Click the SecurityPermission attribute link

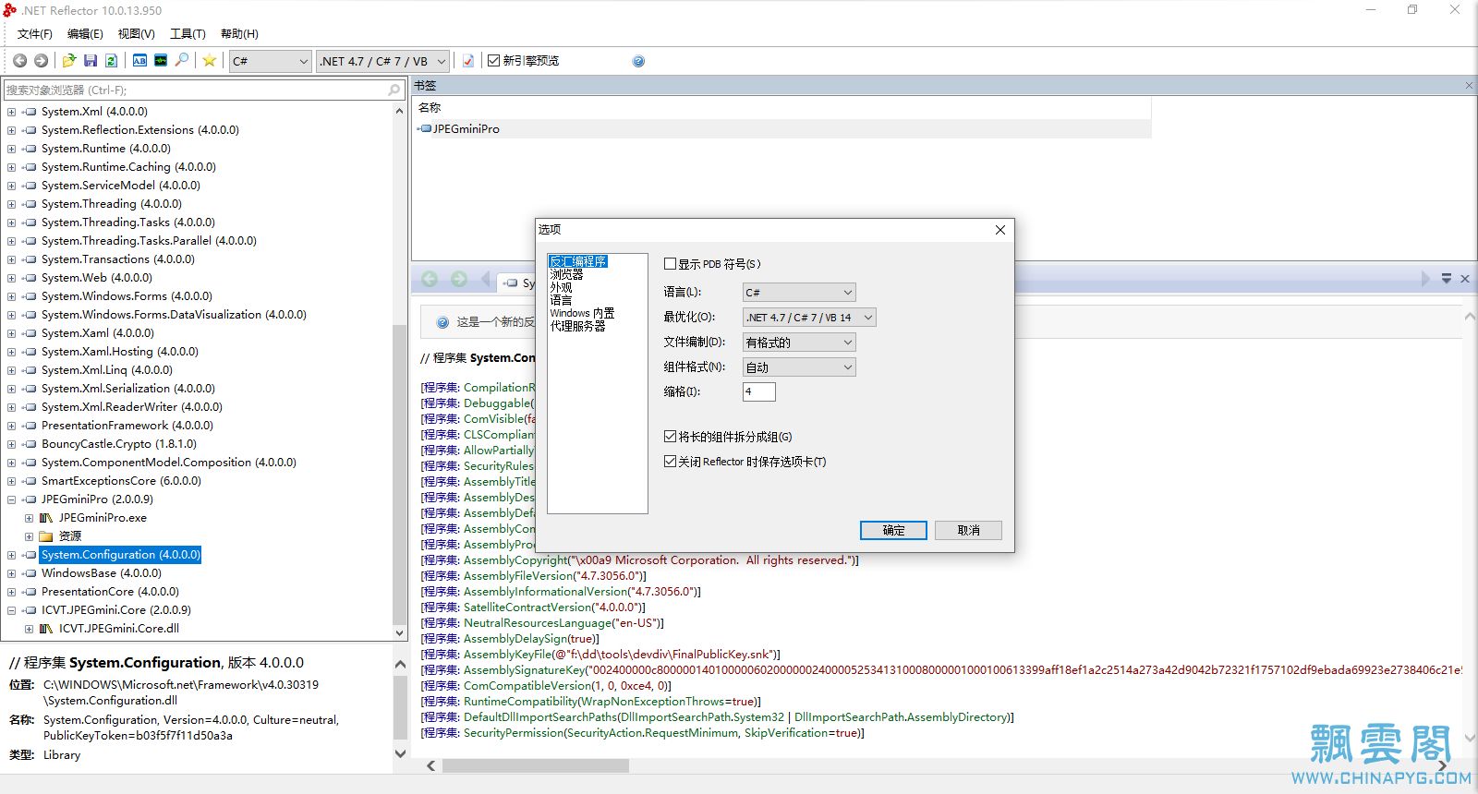pyautogui.click(x=513, y=733)
